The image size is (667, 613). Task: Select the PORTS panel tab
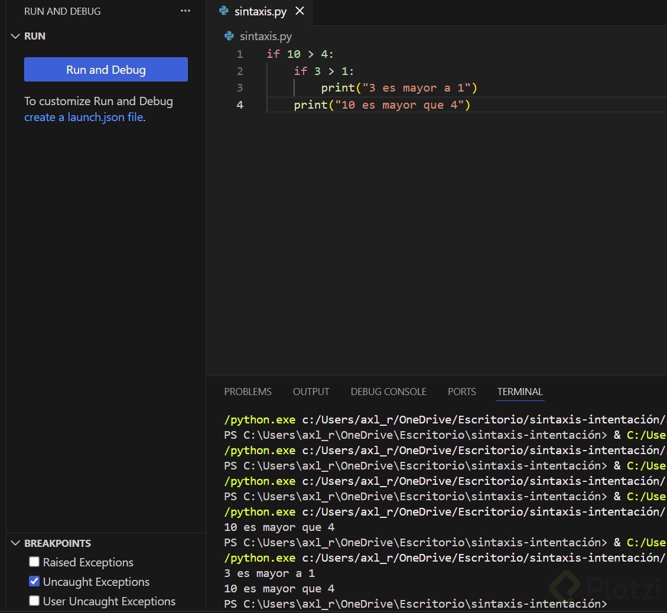461,392
